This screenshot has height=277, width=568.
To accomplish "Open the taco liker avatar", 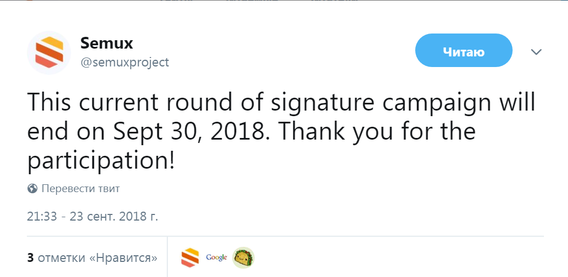I will [x=243, y=257].
